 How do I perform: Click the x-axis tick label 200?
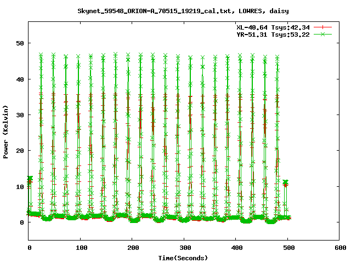pyautogui.click(x=133, y=248)
